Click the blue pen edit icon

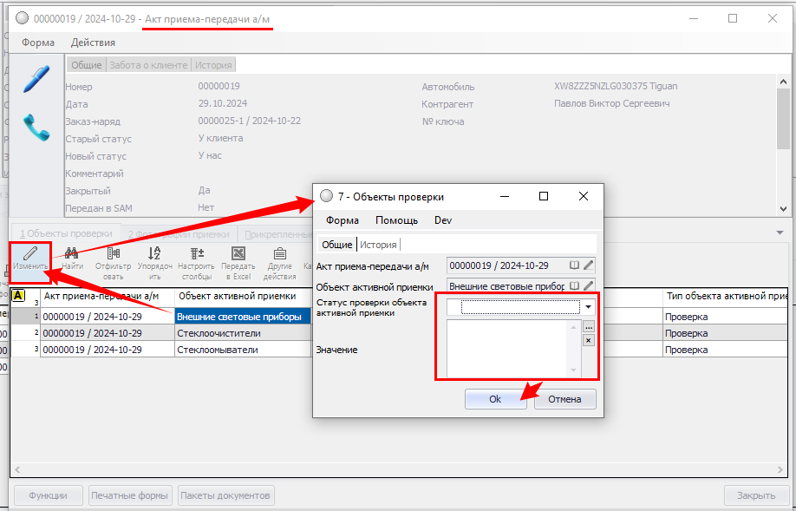tap(36, 80)
